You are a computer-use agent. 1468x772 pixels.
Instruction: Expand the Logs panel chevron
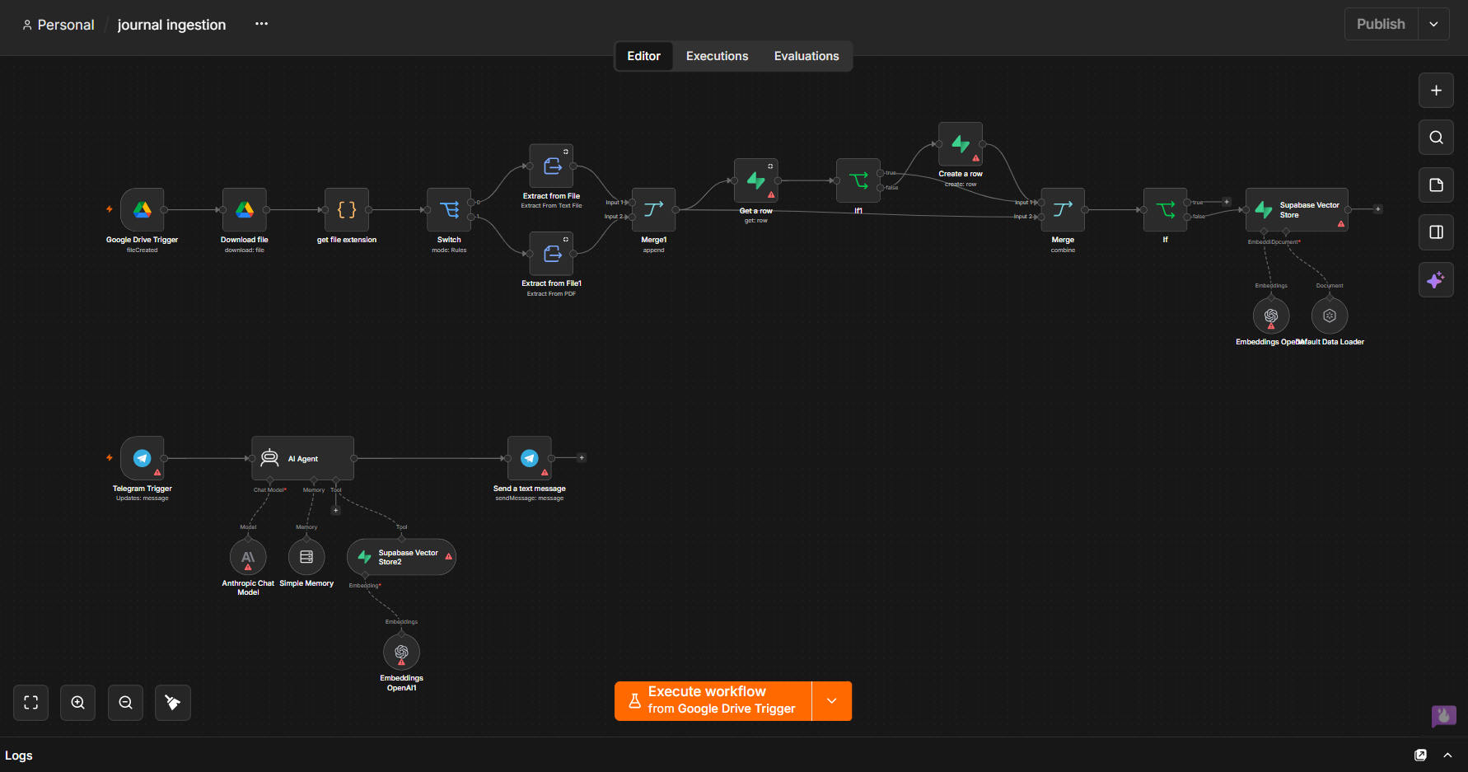pos(1447,755)
